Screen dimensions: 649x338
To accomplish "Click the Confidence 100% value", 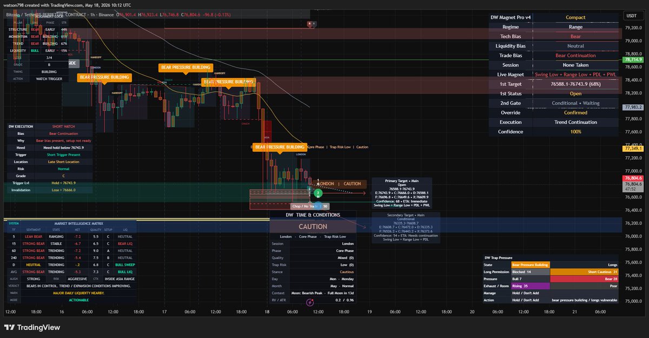I will point(575,132).
